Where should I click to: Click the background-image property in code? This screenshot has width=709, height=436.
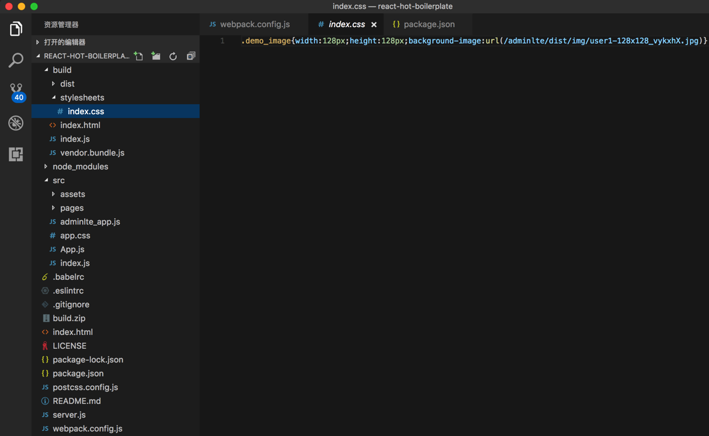point(444,41)
